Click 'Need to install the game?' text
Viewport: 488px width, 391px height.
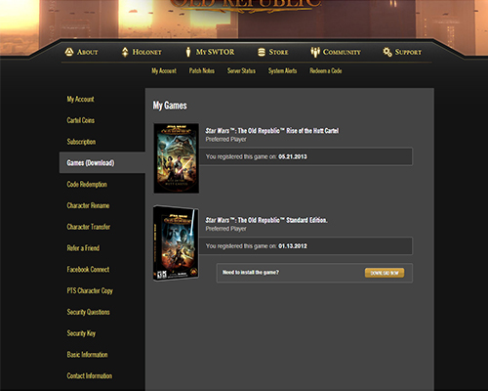click(x=251, y=273)
